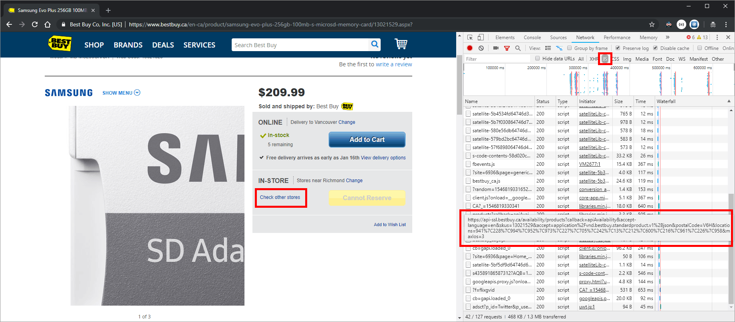Click Add to Wish List

point(389,225)
